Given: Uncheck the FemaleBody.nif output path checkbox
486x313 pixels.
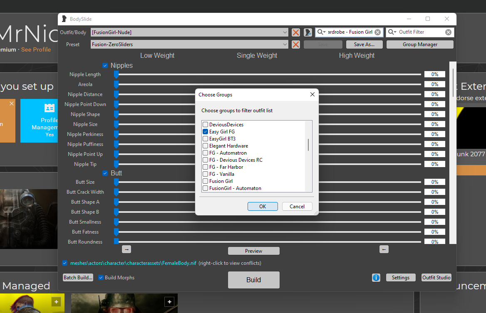Looking at the screenshot, I should [64, 263].
